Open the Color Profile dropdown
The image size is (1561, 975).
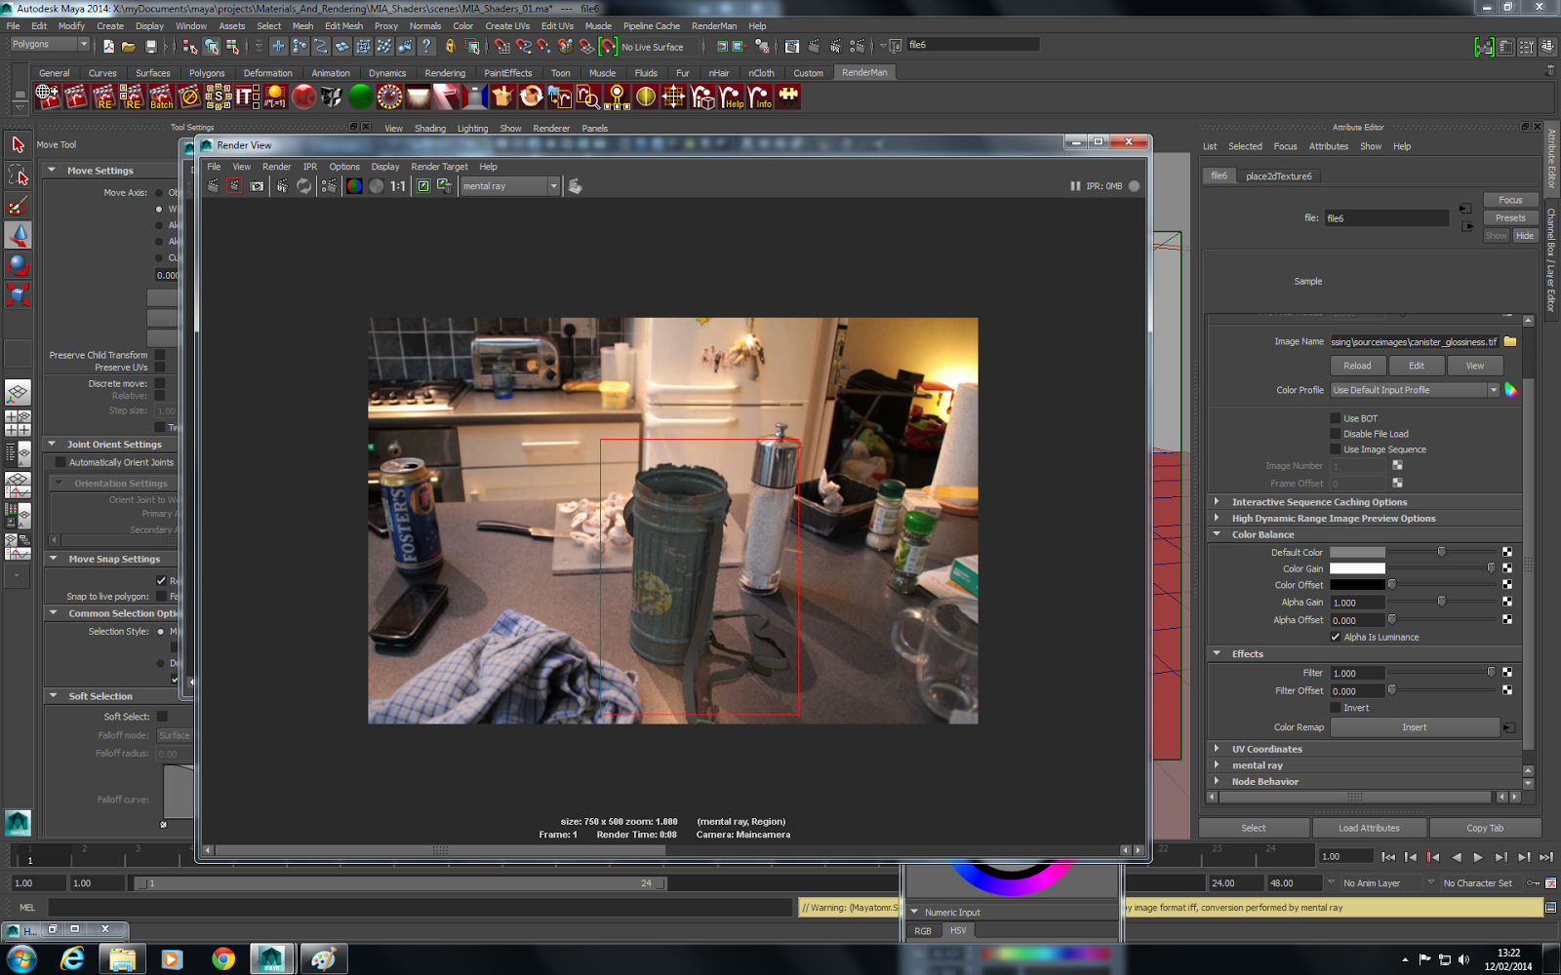1415,390
